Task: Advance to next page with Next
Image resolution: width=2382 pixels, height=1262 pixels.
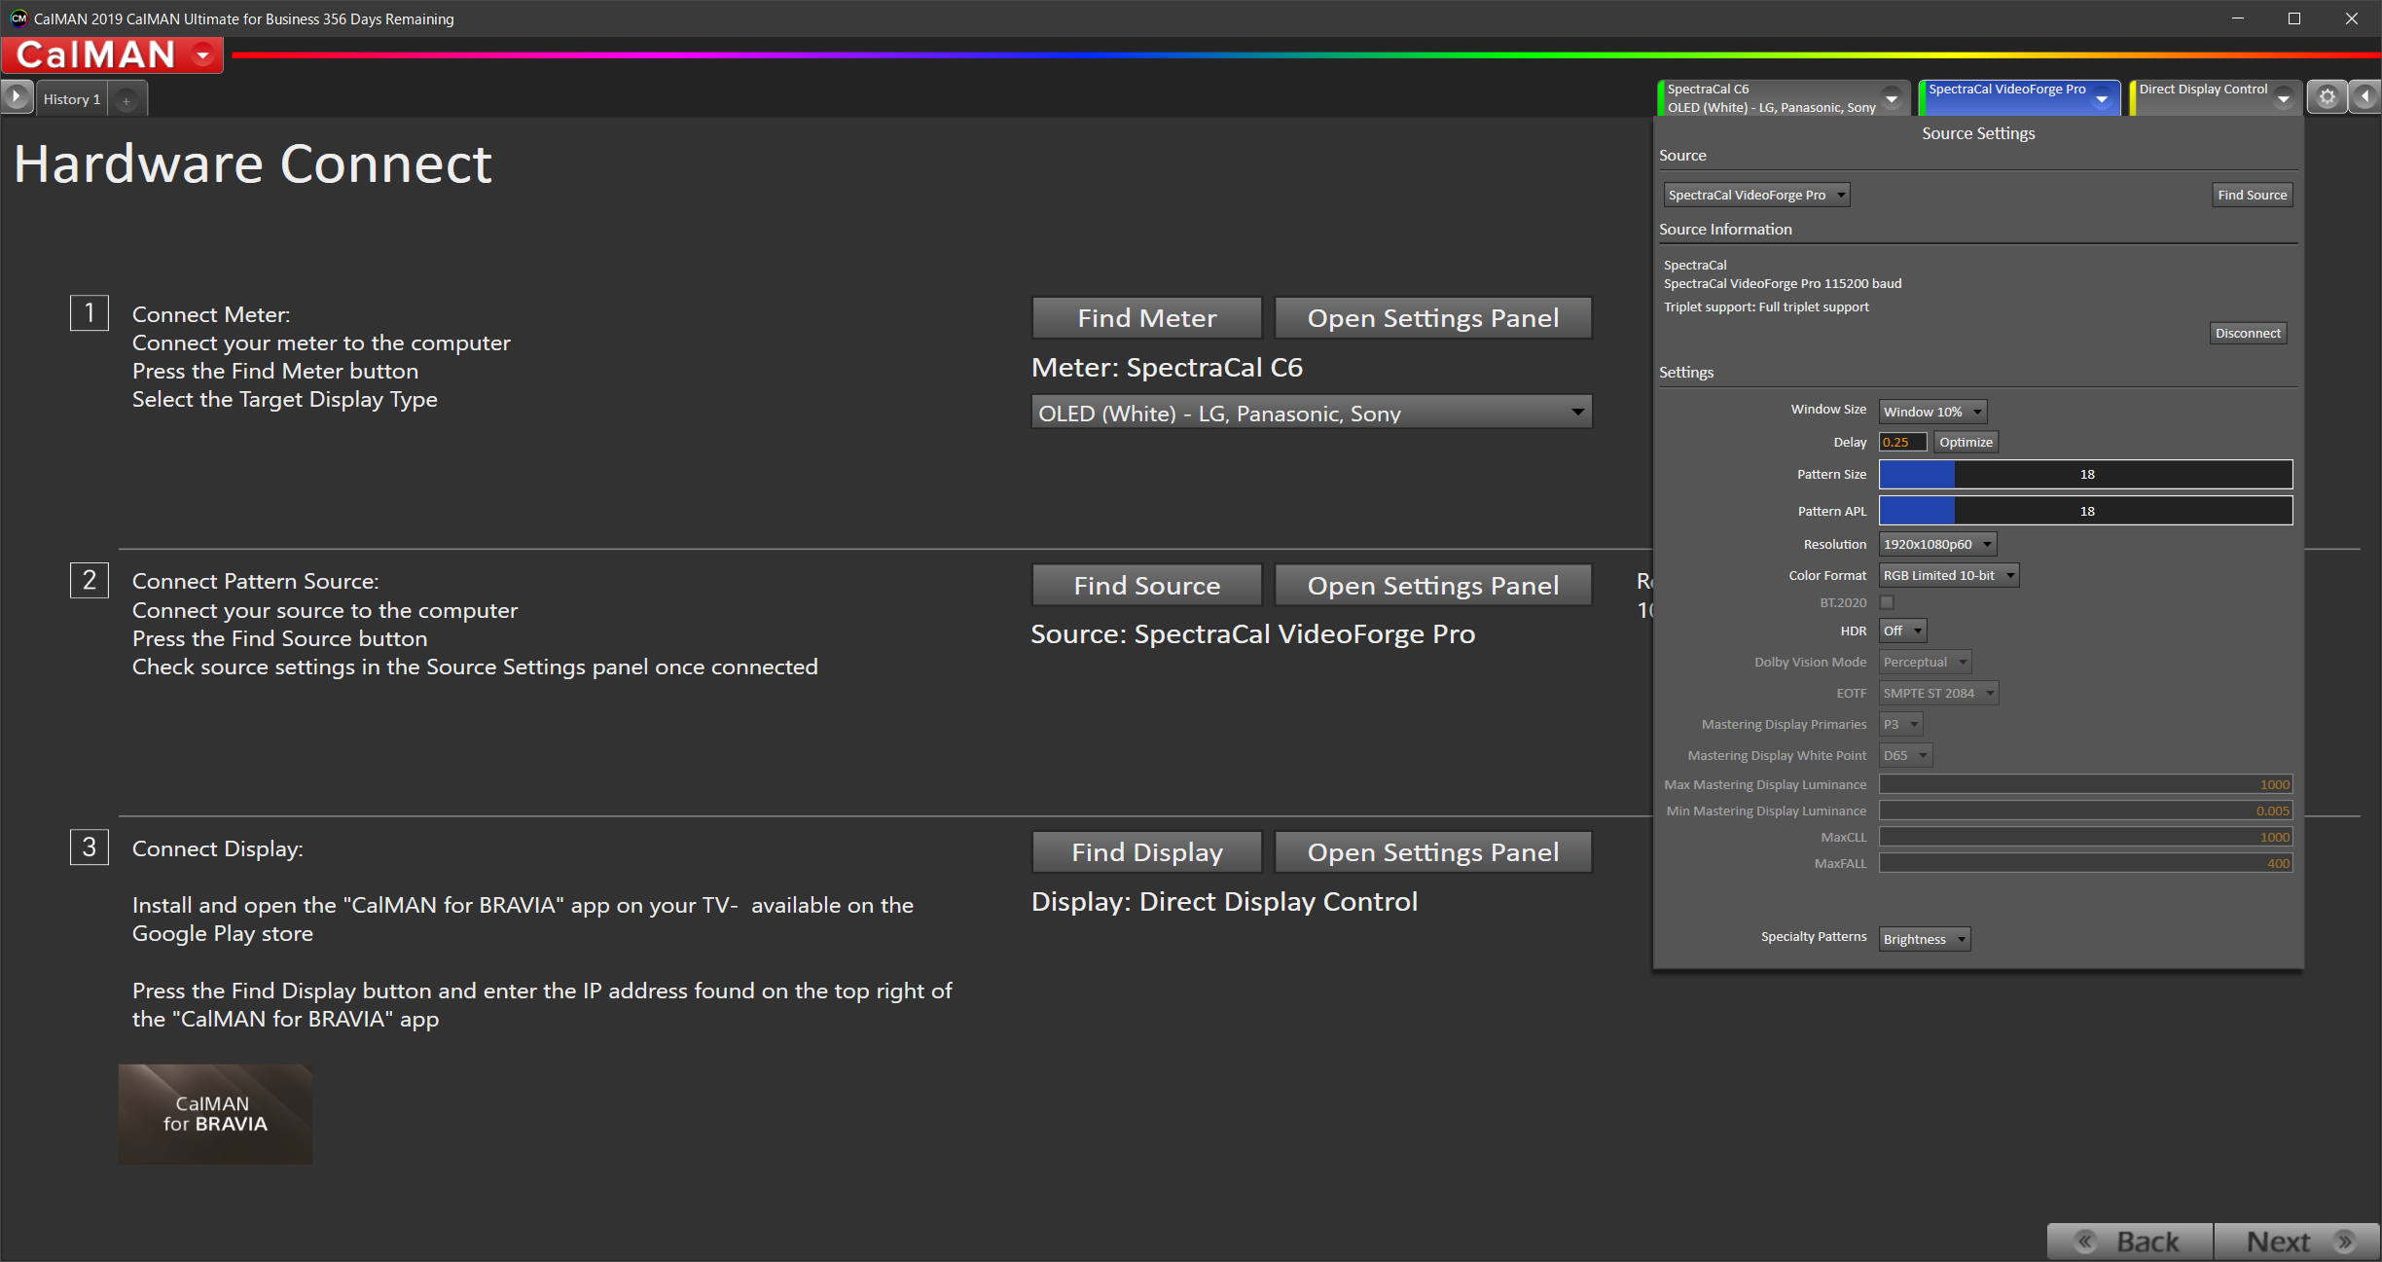Action: [2296, 1242]
